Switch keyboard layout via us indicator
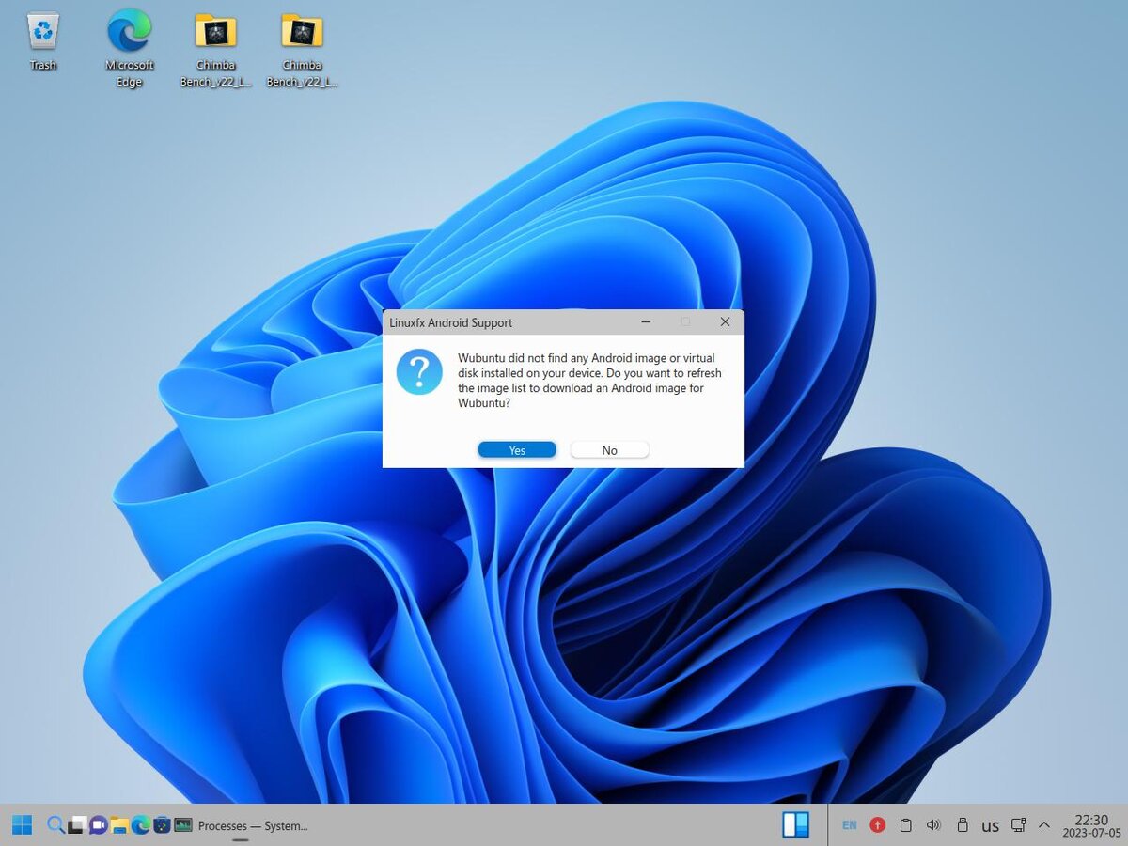This screenshot has height=846, width=1128. (990, 826)
